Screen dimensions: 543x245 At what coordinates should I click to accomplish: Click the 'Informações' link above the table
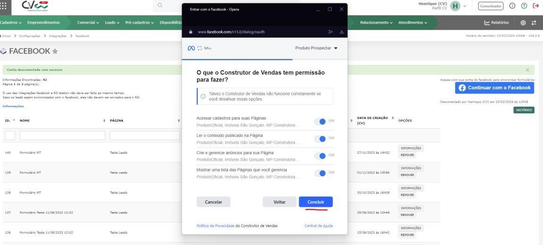[x=13, y=106]
